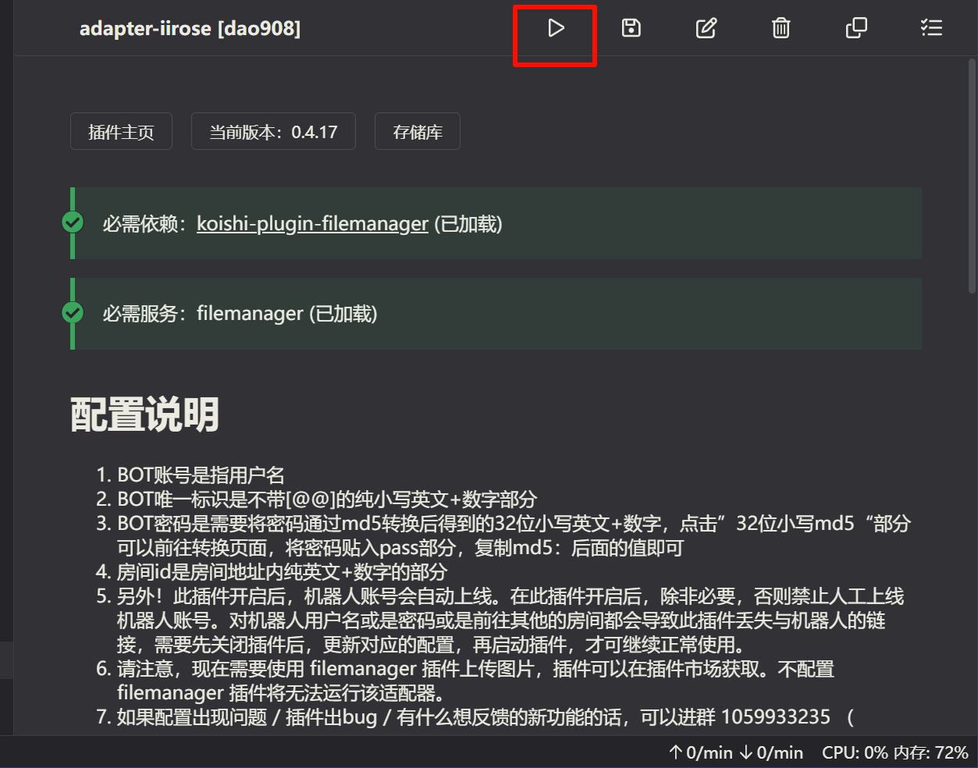Click the network traffic indicator in the status bar
978x768 pixels.
point(735,752)
